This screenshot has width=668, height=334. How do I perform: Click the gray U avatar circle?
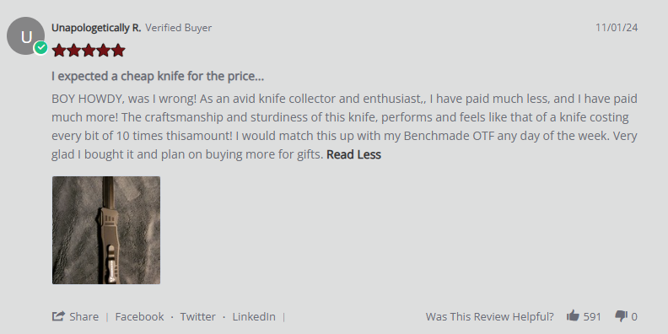pos(25,35)
